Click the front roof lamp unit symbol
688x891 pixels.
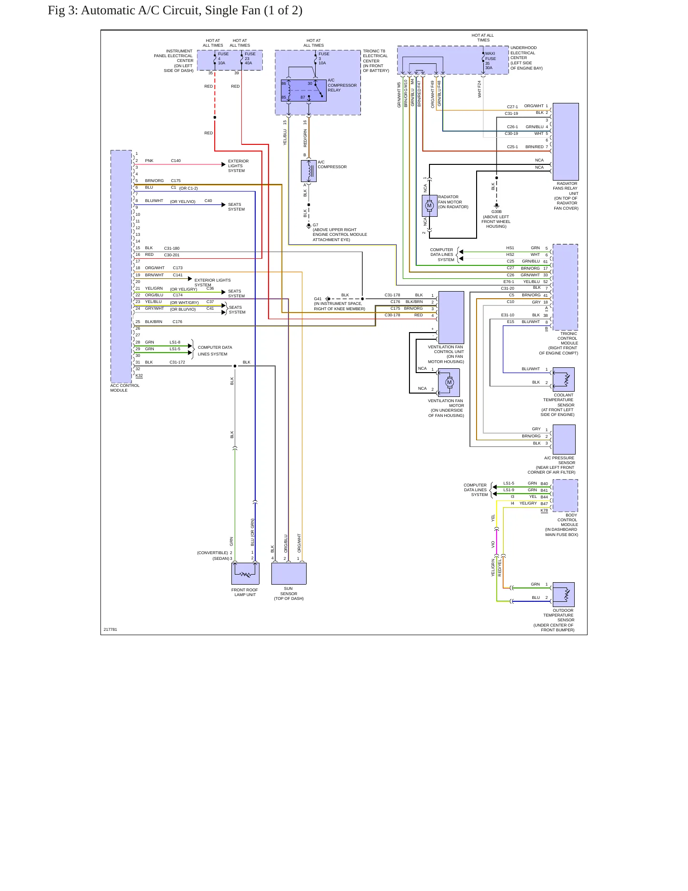(245, 574)
